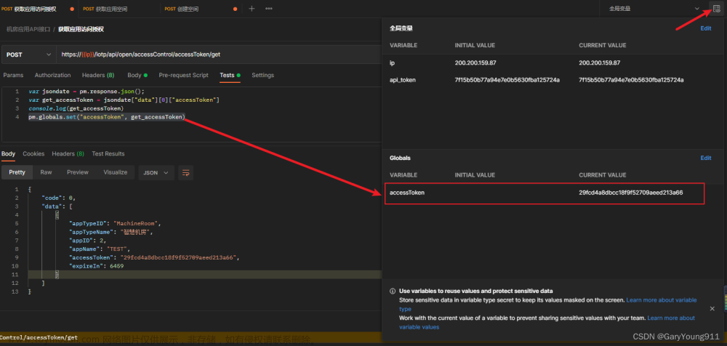Click the api_token variable name
727x346 pixels.
[403, 80]
